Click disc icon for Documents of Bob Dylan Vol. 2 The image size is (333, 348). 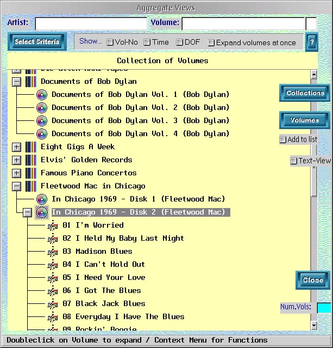tap(42, 108)
